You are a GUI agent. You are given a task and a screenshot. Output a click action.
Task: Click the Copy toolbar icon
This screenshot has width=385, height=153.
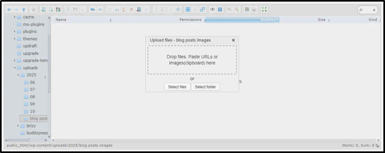coord(110,10)
